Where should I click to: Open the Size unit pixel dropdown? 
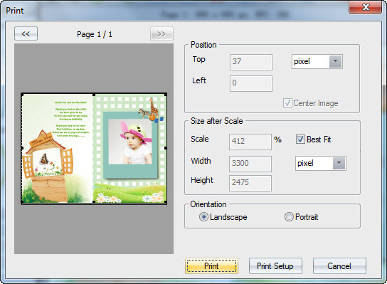tap(321, 163)
